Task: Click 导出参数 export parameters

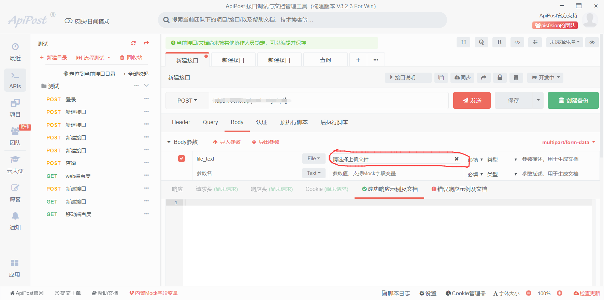Action: tap(265, 142)
